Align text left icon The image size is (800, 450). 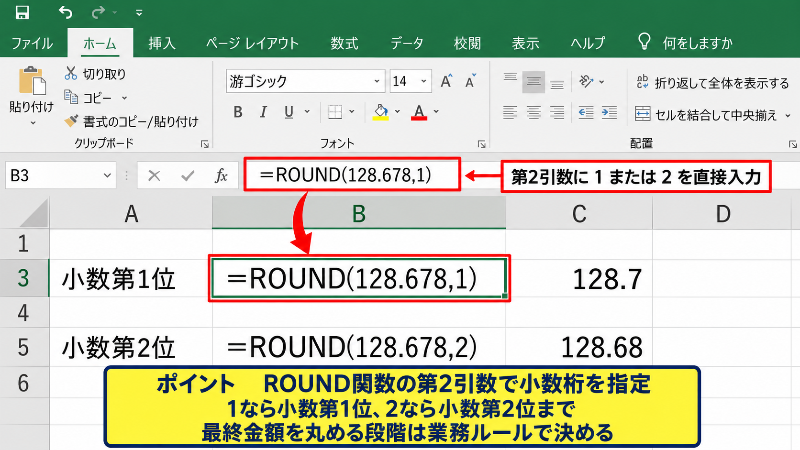510,112
